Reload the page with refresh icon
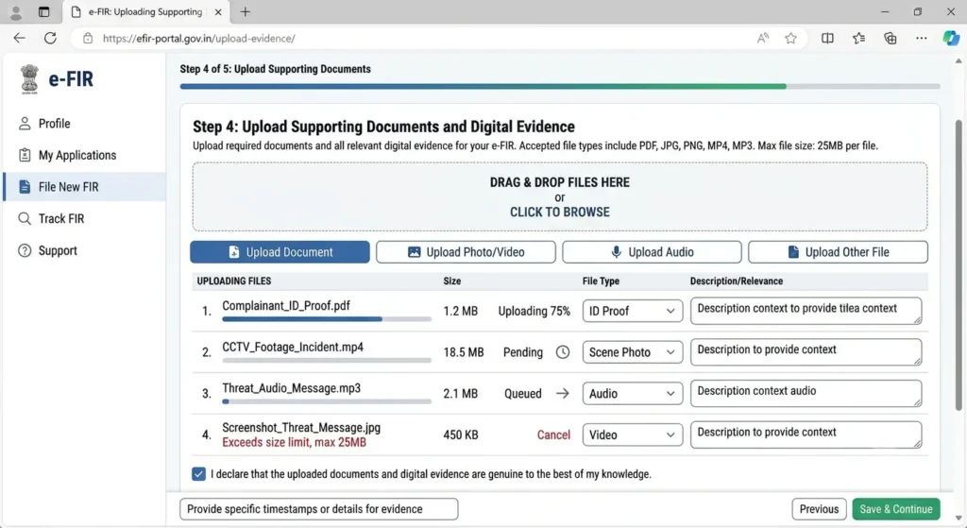This screenshot has width=967, height=528. coord(51,38)
